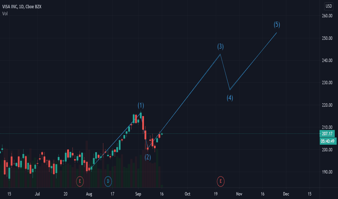
Task: Click the 17 date label after Aug
Action: tap(112, 194)
